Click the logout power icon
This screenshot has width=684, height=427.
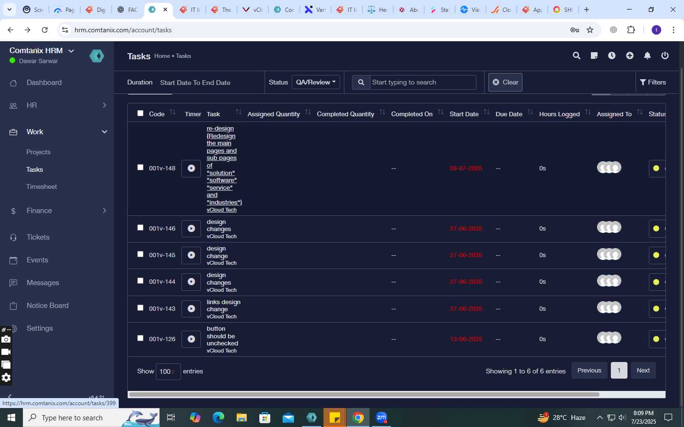[665, 56]
